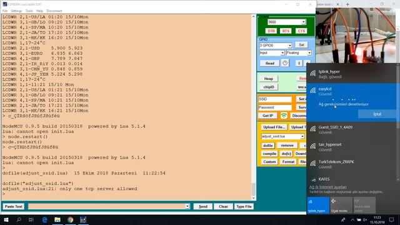Click the terminal scrollbar up arrow

click(253, 17)
